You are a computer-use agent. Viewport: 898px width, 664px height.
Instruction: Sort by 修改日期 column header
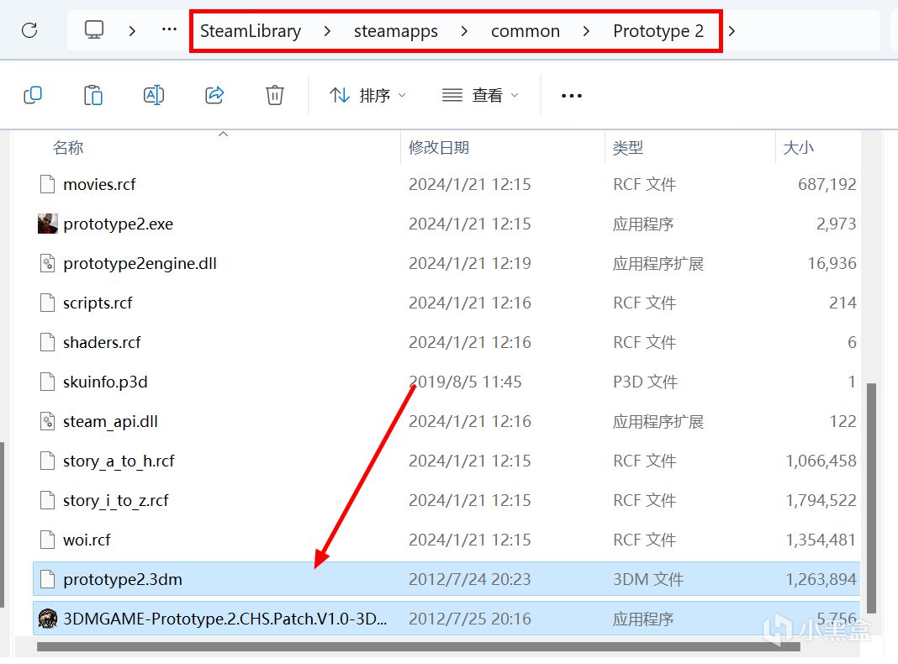point(439,148)
